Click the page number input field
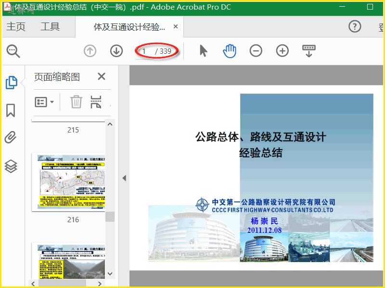This screenshot has width=385, height=288. point(145,51)
